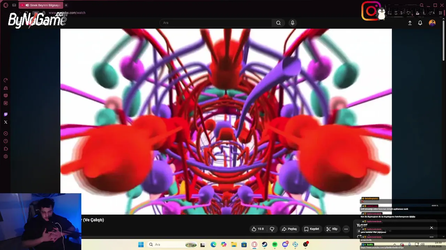
Task: Open sidebar Settings gear icon
Action: click(x=6, y=157)
